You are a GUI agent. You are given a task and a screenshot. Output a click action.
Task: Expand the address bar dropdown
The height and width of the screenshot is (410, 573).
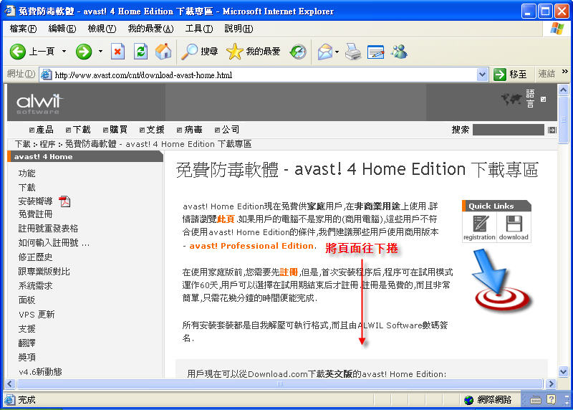[482, 75]
